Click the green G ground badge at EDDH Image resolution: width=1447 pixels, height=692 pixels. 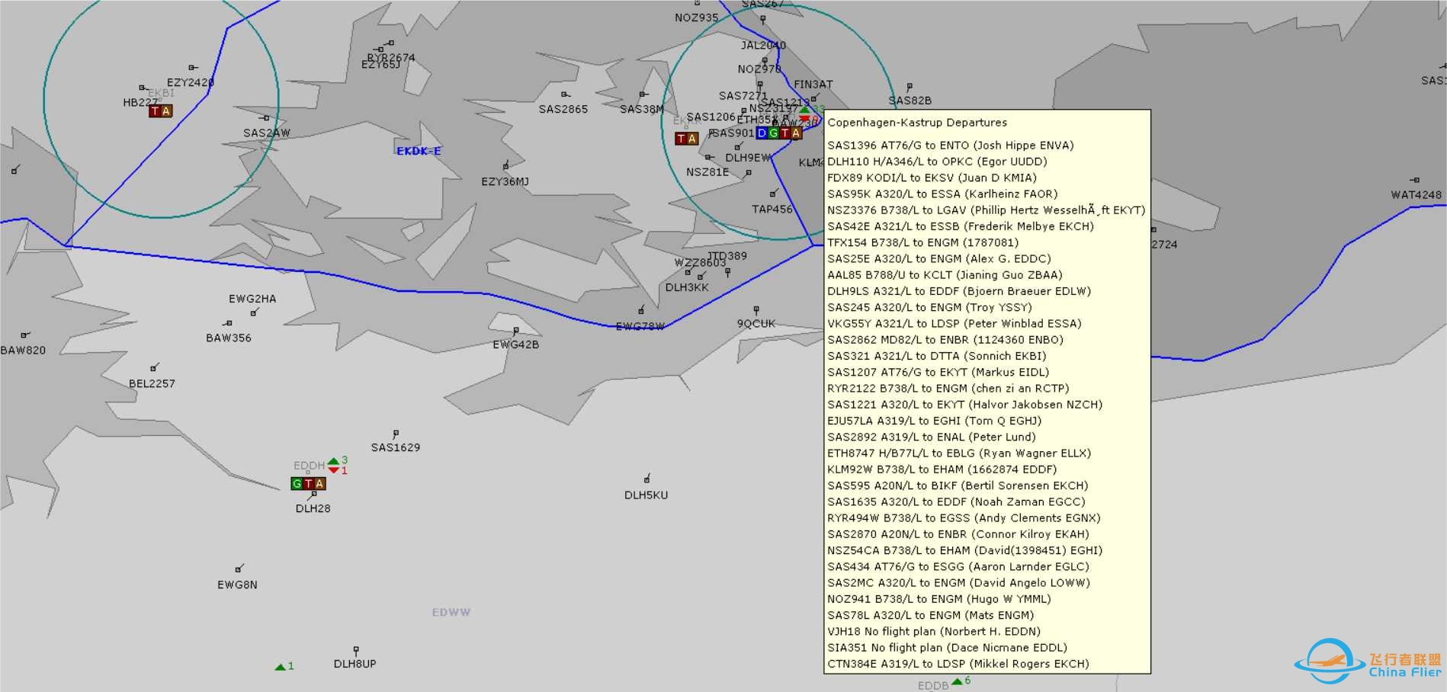click(x=297, y=484)
